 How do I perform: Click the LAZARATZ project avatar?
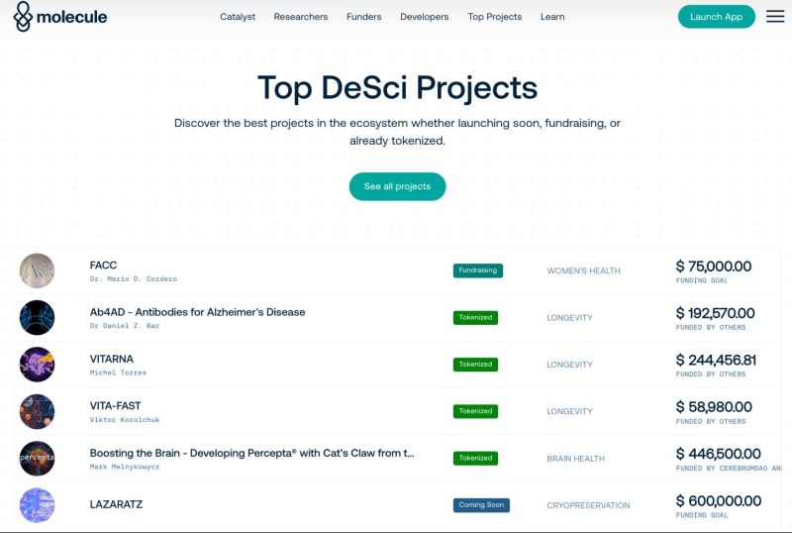tap(38, 505)
